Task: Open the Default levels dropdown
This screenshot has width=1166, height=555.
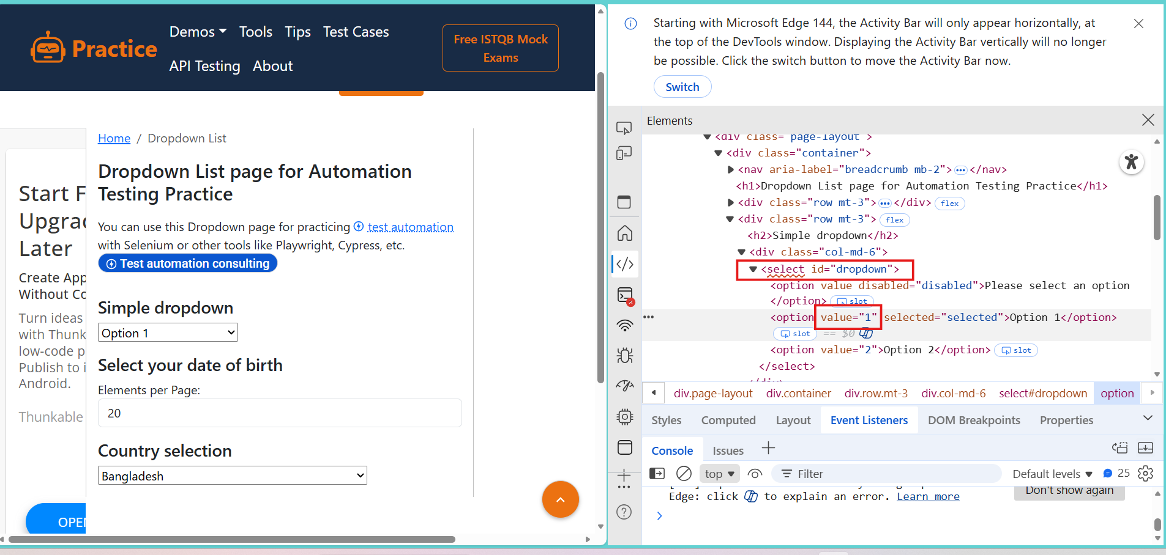Action: [x=1052, y=474]
